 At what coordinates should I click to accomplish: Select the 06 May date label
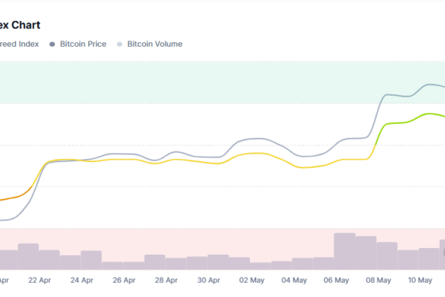tap(336, 280)
